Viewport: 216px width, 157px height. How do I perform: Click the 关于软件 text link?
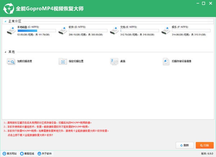46,153
